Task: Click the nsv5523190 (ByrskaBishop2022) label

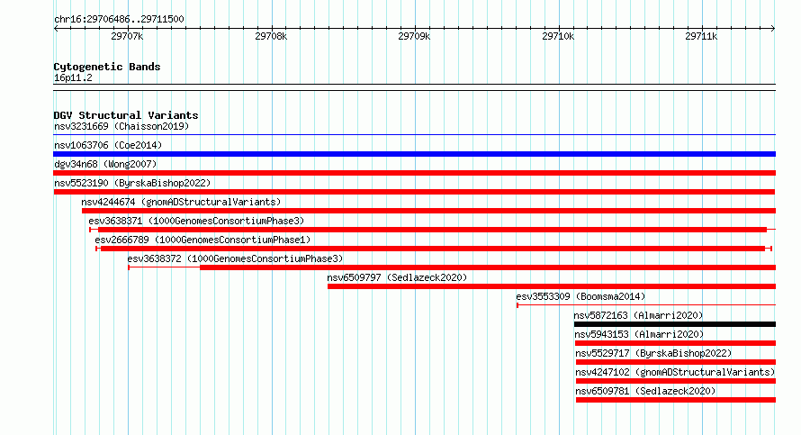Action: pyautogui.click(x=132, y=183)
